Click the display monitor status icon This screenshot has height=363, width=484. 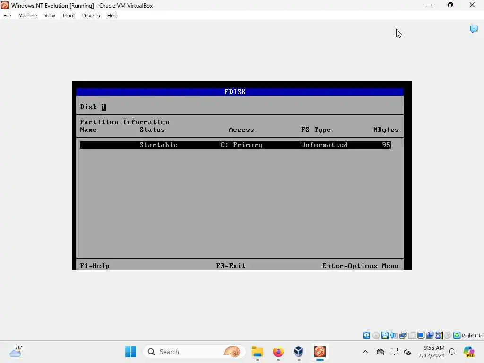(421, 336)
